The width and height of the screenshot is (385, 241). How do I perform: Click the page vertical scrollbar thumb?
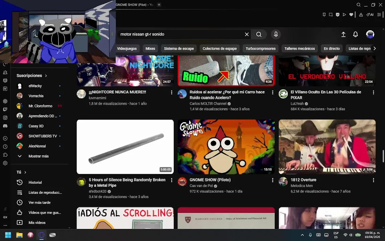383,156
